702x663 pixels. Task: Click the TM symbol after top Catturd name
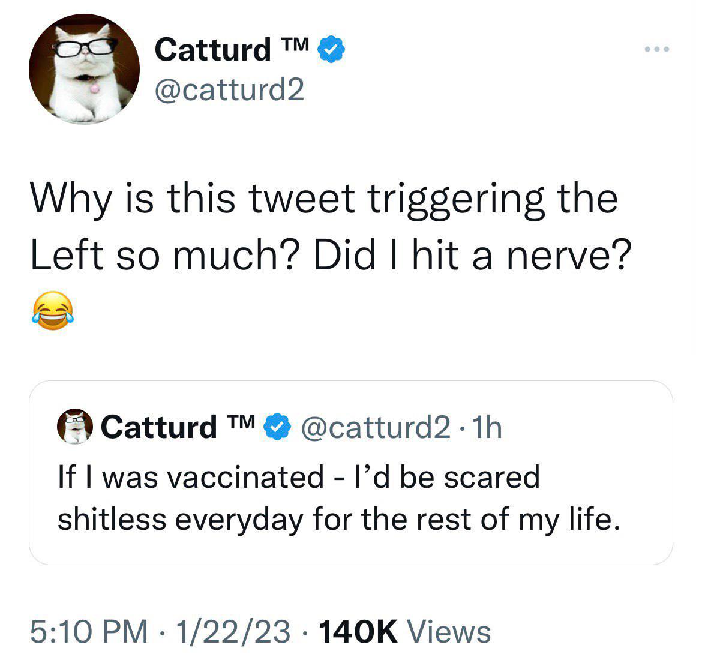[x=295, y=45]
